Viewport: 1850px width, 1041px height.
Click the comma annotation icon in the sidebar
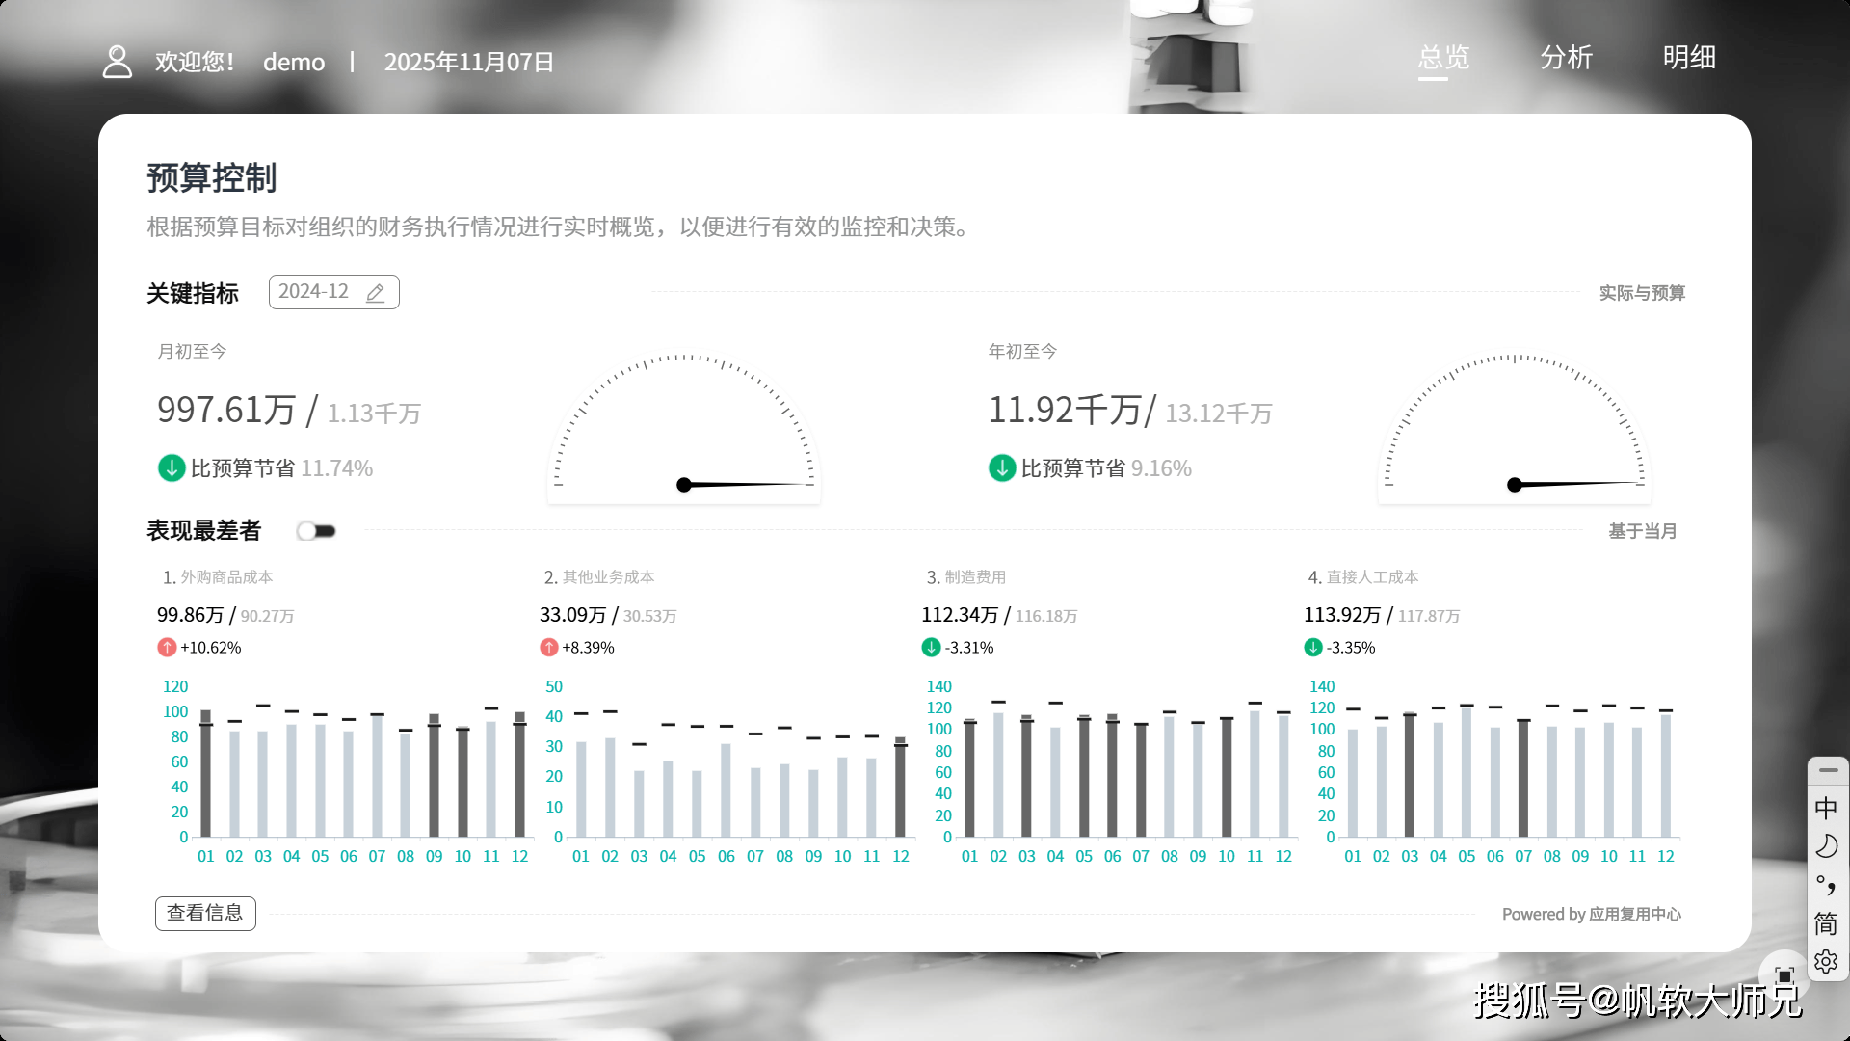tap(1826, 884)
